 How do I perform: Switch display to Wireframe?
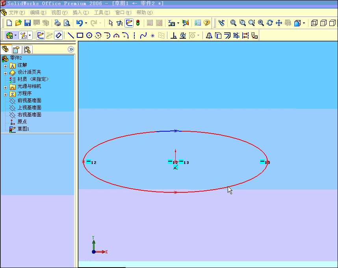tap(314, 23)
